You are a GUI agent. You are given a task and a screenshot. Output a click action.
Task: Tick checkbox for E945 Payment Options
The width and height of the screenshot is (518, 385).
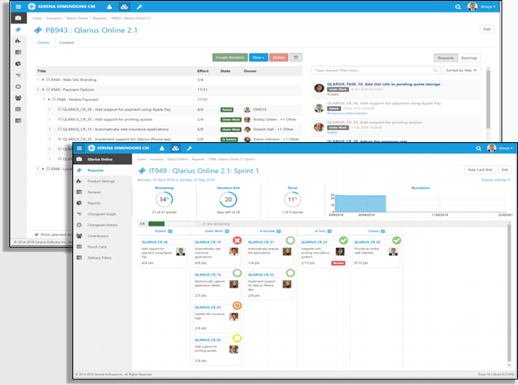[x=48, y=90]
